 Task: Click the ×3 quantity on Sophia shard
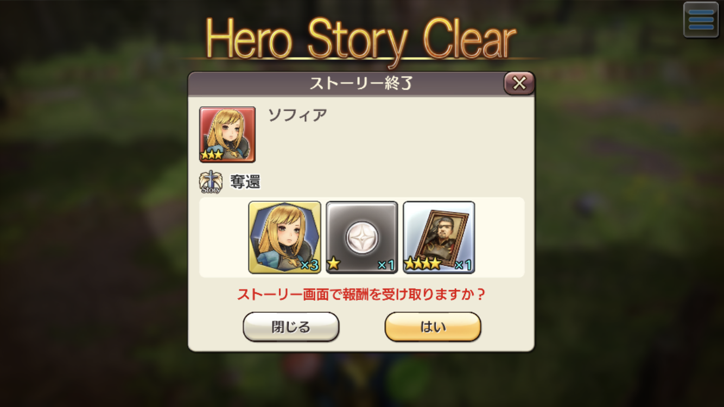pos(309,265)
